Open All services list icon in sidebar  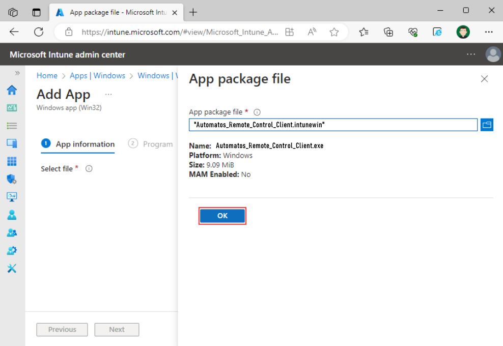(12, 126)
